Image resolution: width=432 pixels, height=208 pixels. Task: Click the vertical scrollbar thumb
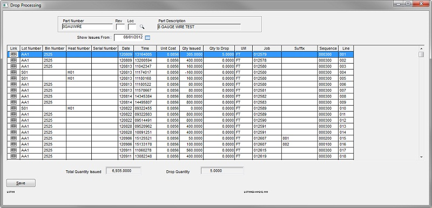(x=421, y=54)
